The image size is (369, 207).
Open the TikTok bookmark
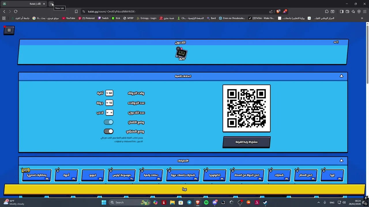(x=261, y=18)
